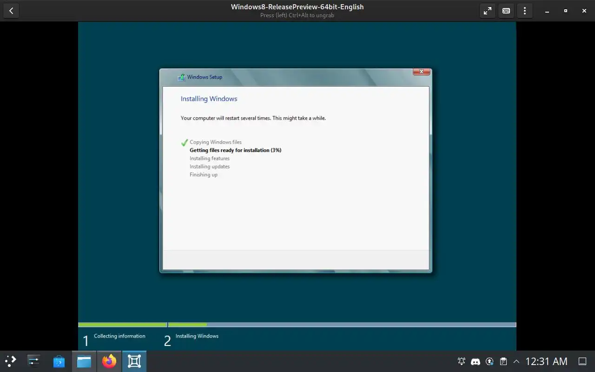Click the 'Collecting information' stage label
This screenshot has width=595, height=372.
(119, 336)
